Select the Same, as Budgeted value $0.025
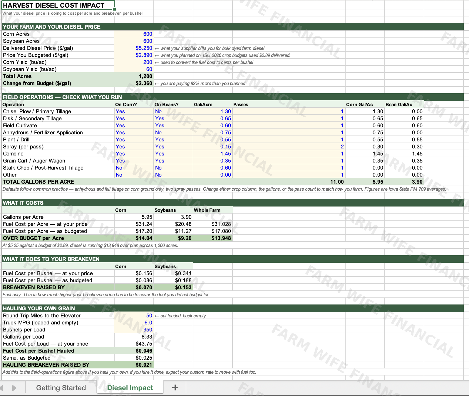469x396 pixels. pyautogui.click(x=134, y=358)
